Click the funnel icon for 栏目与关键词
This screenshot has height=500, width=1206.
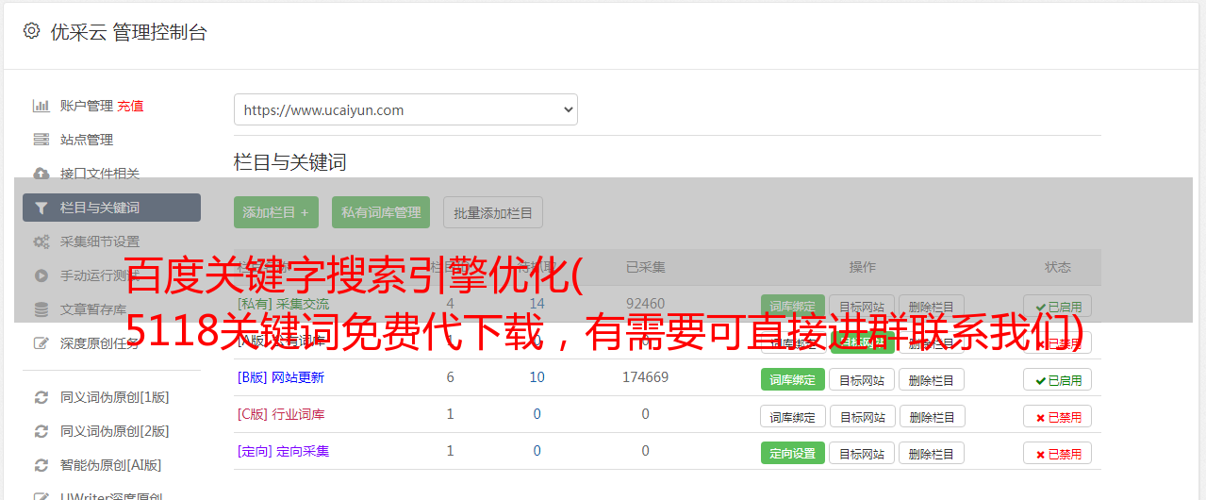point(41,208)
